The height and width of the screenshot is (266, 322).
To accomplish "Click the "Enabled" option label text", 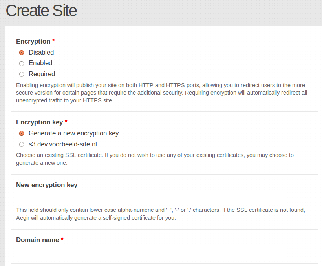I will point(40,63).
